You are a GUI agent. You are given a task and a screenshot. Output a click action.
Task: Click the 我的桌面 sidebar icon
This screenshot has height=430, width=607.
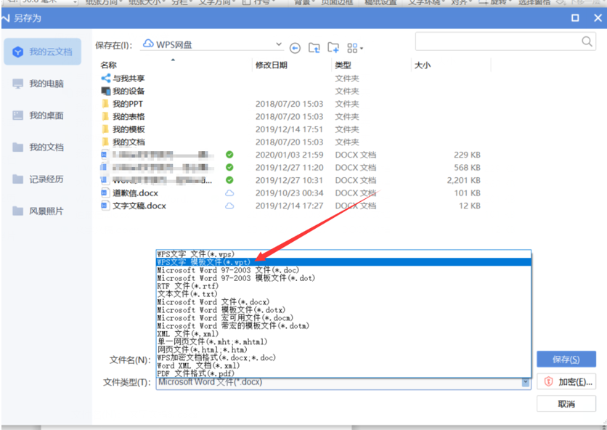[18, 115]
